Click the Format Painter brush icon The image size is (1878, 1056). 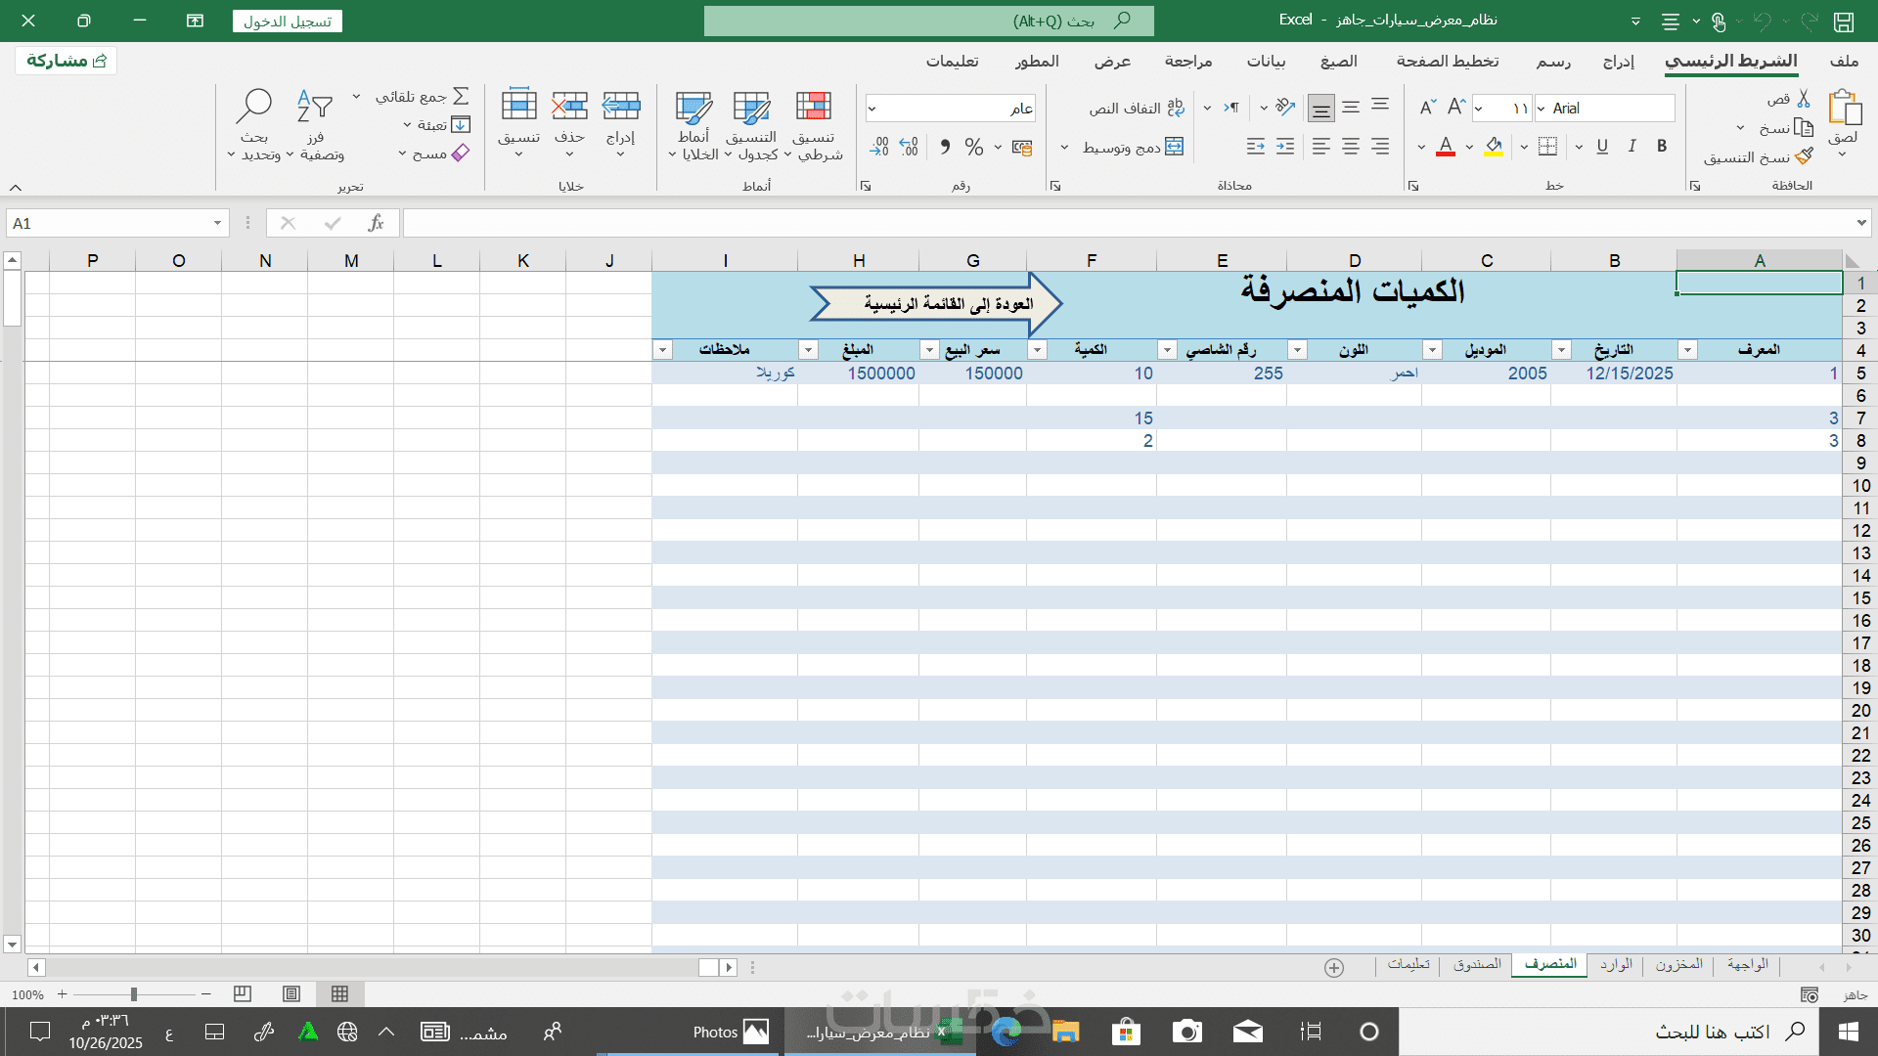pos(1804,156)
